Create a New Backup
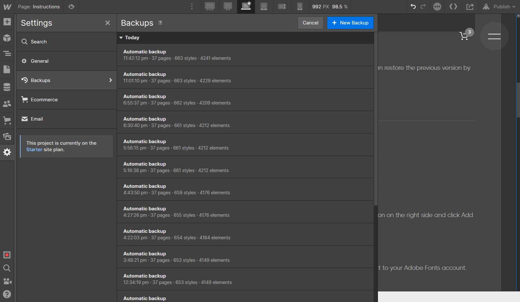Viewport: 520px width, 302px height. pos(350,23)
